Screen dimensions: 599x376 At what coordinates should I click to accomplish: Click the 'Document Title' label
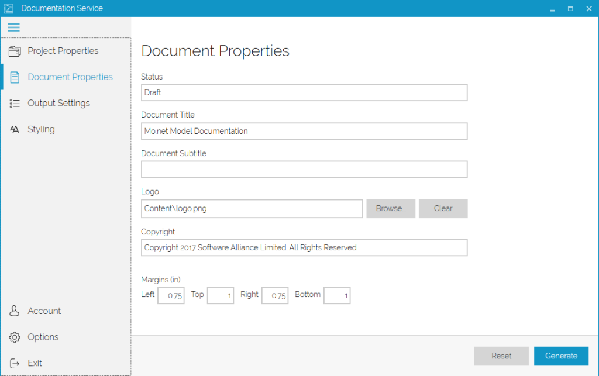(x=168, y=115)
